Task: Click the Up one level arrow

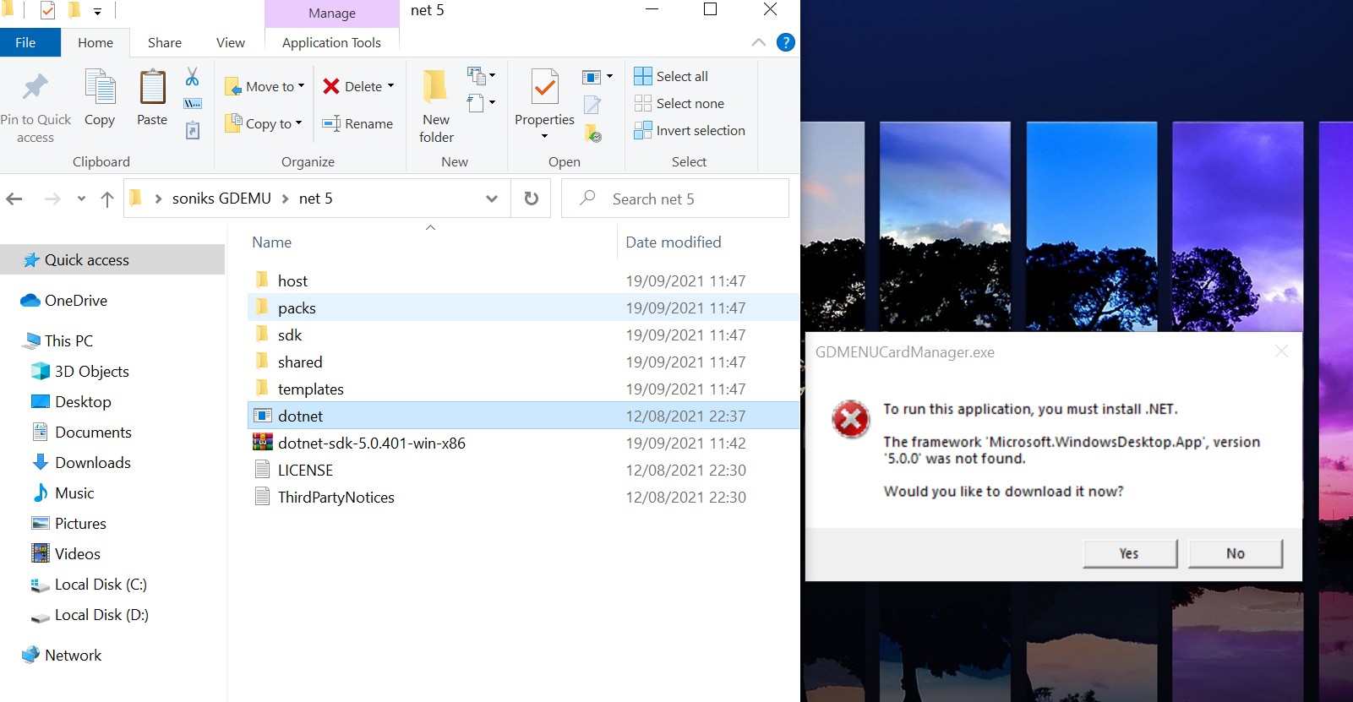Action: click(106, 199)
